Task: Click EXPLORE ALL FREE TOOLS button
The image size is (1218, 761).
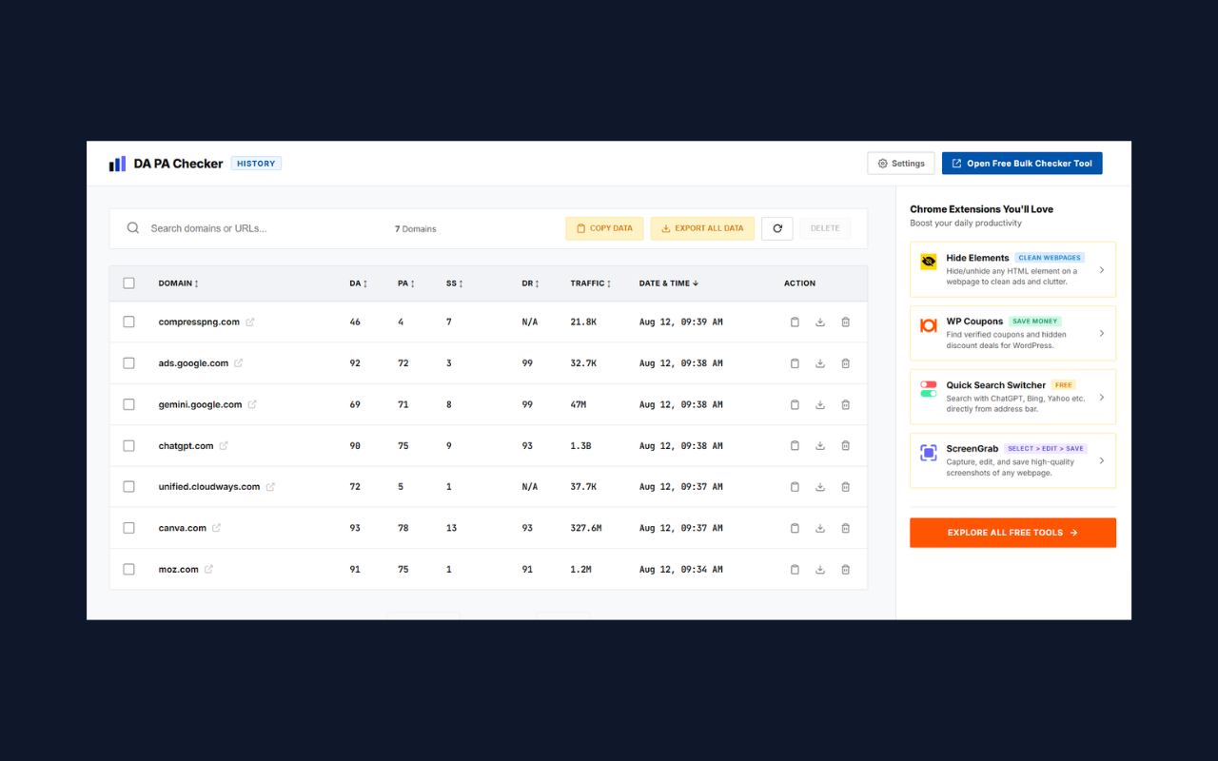Action: tap(1012, 533)
